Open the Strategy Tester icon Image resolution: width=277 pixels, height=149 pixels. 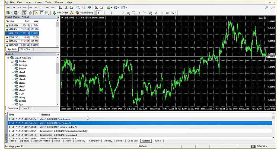pos(47,13)
